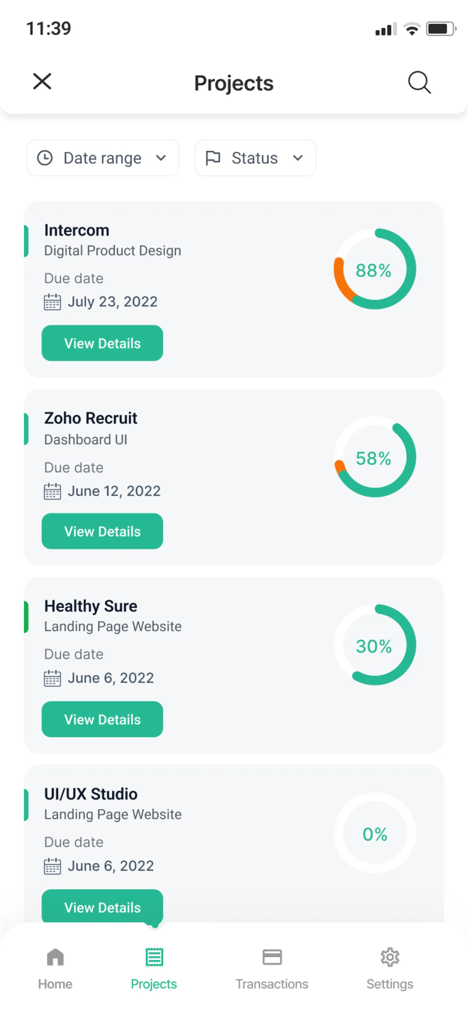Click the Healthy Sure 30% progress ring
This screenshot has height=1014, width=468.
(x=375, y=646)
